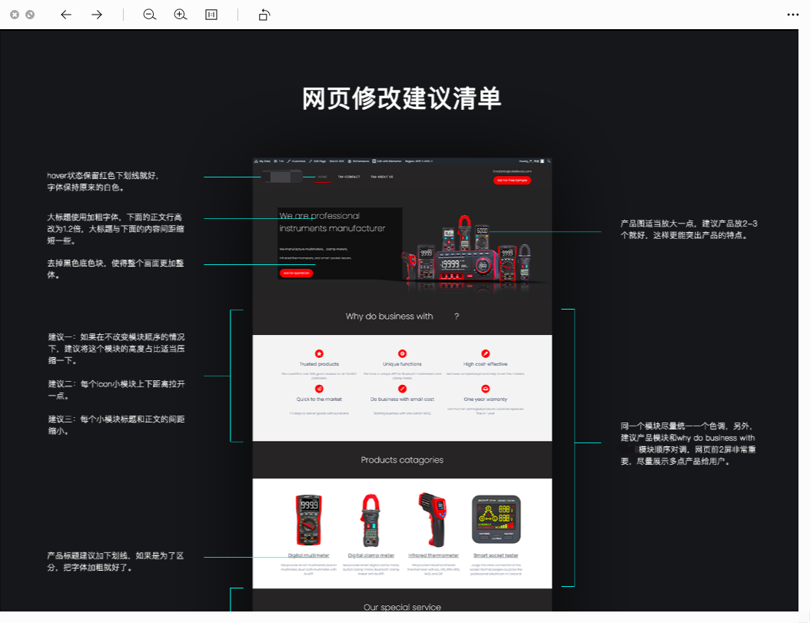810x623 pixels.
Task: Click the Unique functions circular icon
Action: (x=402, y=352)
